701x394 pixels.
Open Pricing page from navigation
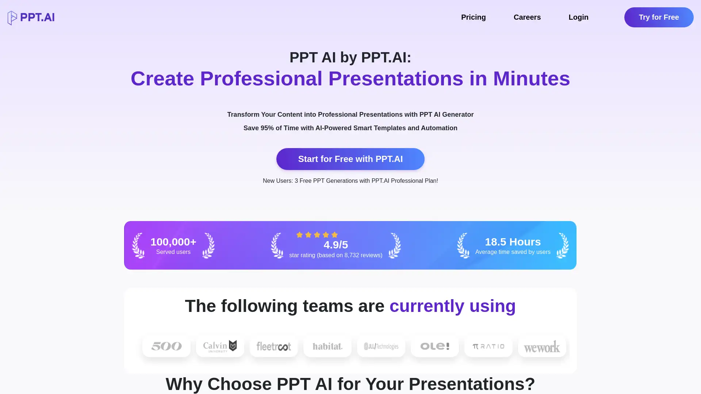click(x=473, y=17)
